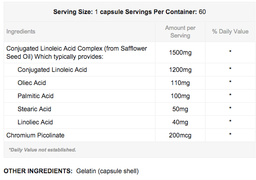
Task: Select the Palmitic Acid row label
Action: [x=36, y=96]
